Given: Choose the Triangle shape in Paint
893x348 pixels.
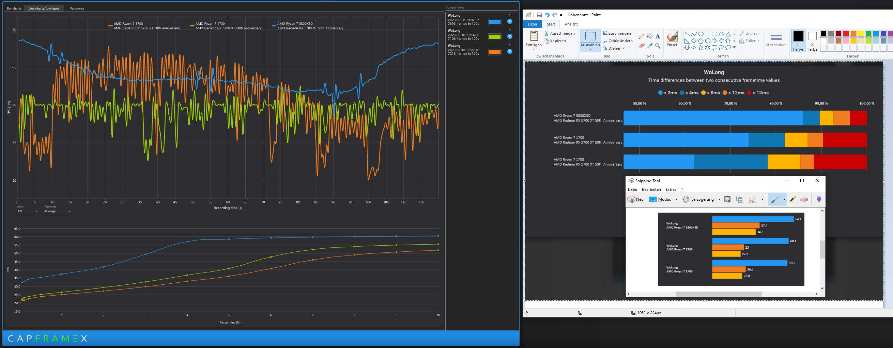Looking at the screenshot, I should click(728, 34).
